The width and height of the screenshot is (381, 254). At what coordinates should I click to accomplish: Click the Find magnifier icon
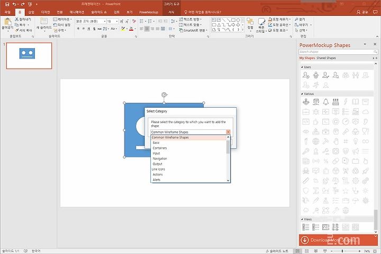pos(296,19)
